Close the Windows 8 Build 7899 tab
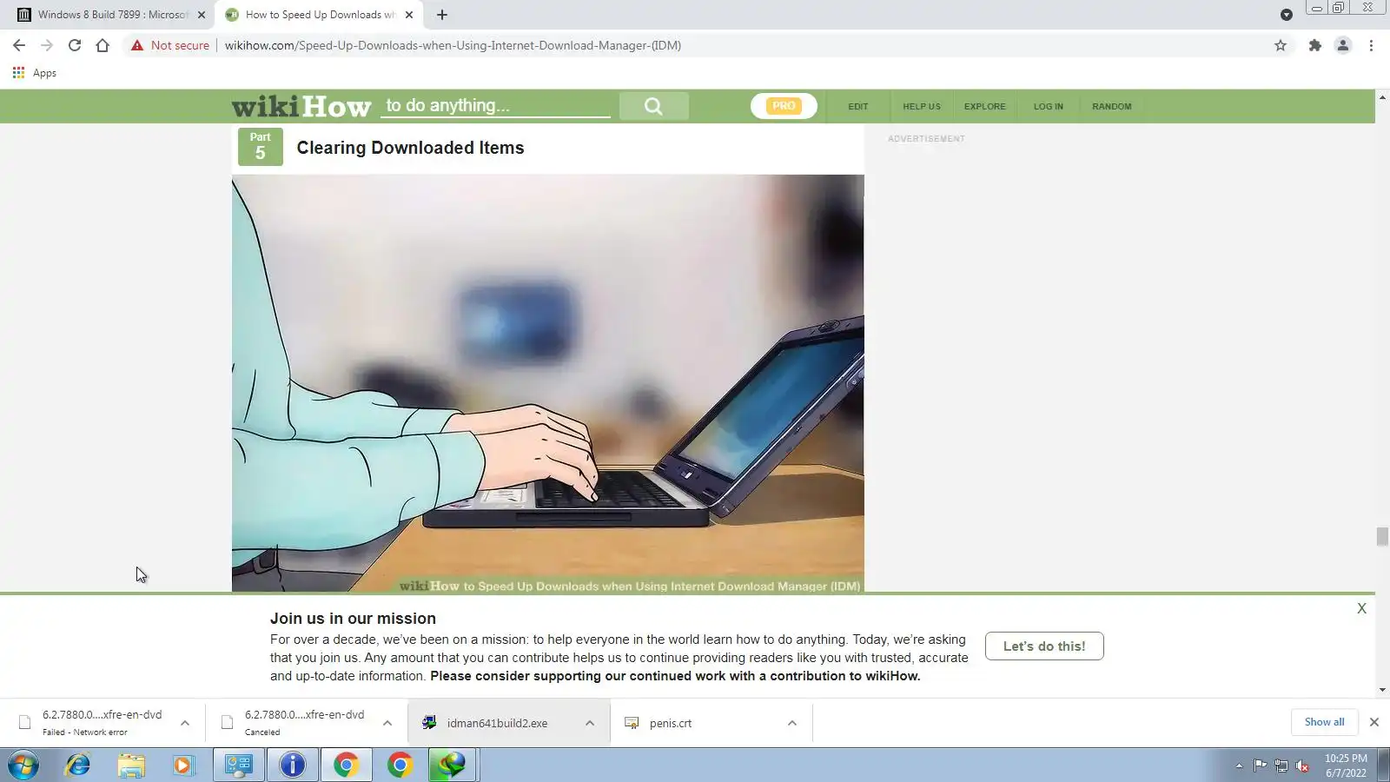The height and width of the screenshot is (782, 1390). click(x=202, y=15)
